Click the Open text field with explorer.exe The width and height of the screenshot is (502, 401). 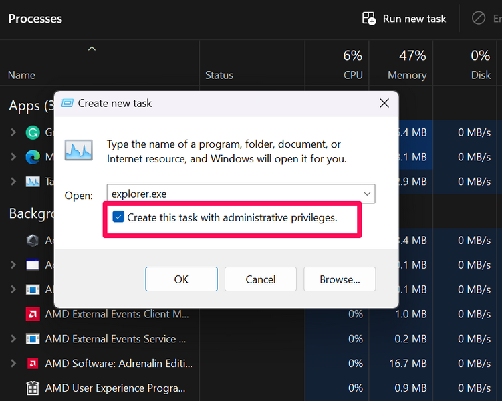click(x=234, y=194)
